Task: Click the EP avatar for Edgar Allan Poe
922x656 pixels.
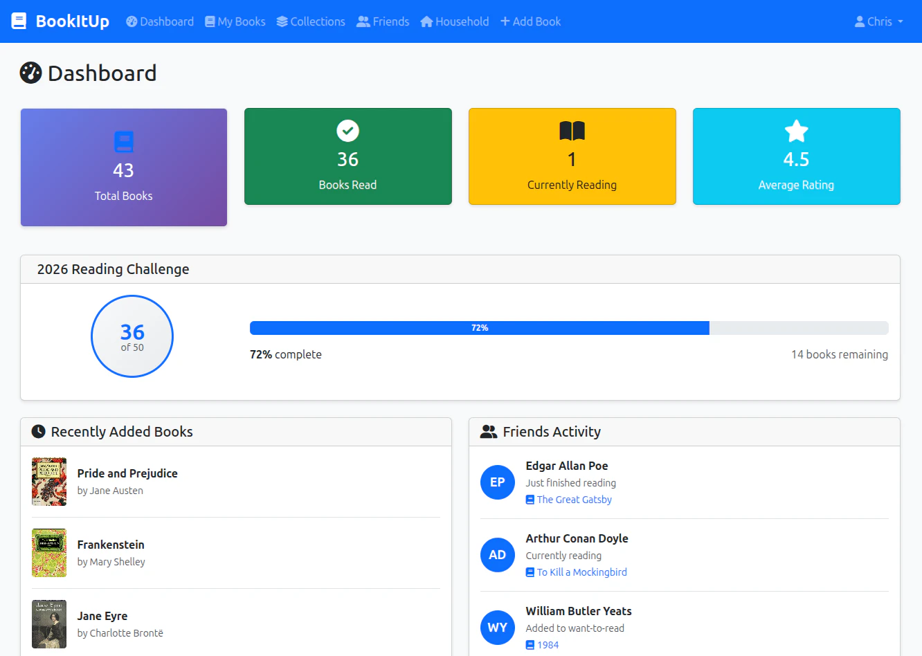Action: 498,482
